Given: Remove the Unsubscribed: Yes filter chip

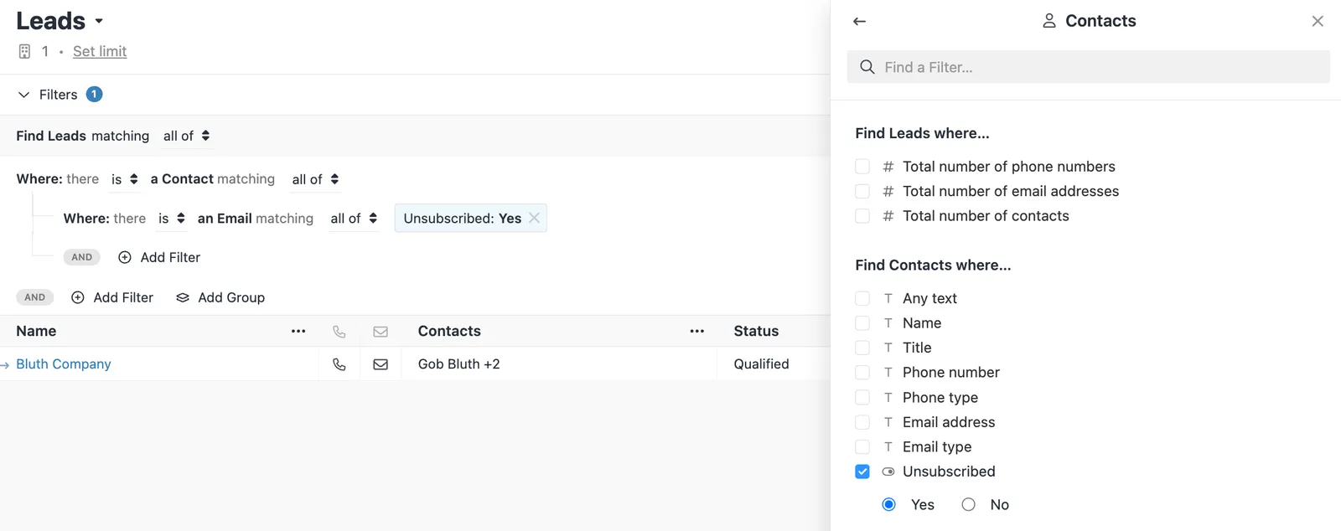Looking at the screenshot, I should pyautogui.click(x=535, y=218).
